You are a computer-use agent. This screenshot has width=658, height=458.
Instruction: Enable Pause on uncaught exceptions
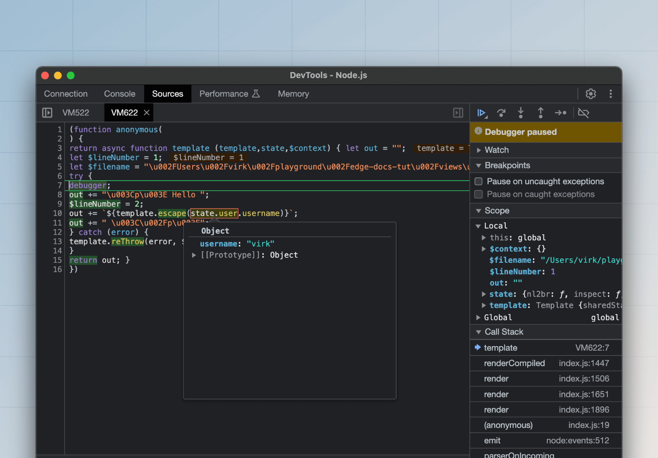tap(479, 181)
